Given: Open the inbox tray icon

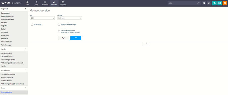Looking at the screenshot, I should pos(204,3).
